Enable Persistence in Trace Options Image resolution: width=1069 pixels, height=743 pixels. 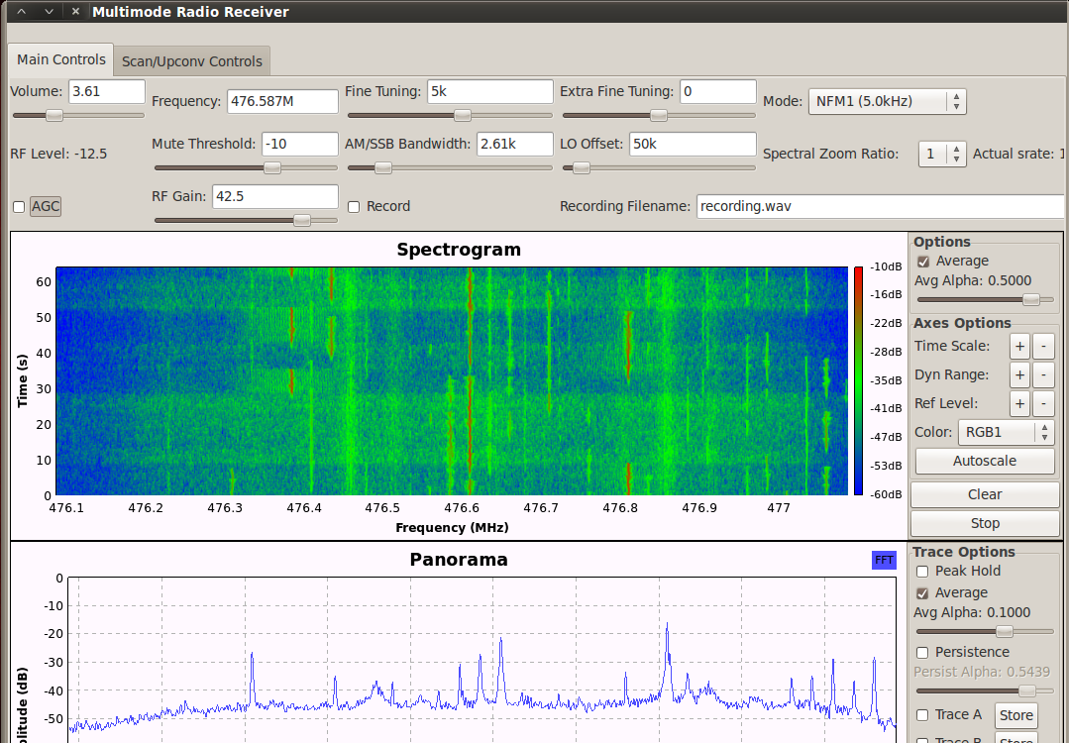point(921,652)
